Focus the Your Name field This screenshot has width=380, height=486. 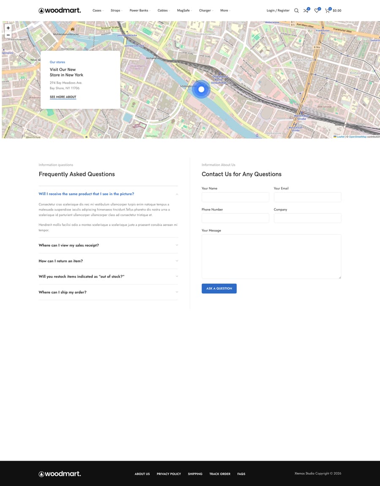[x=235, y=197]
